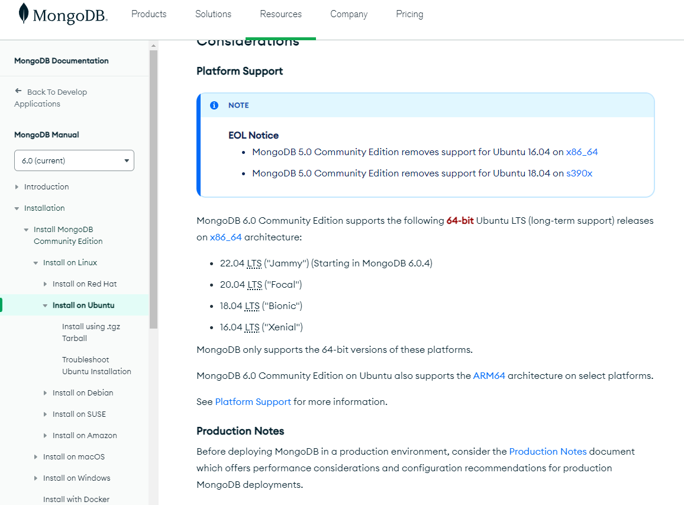Open Install with Docker page
684x505 pixels.
click(76, 499)
